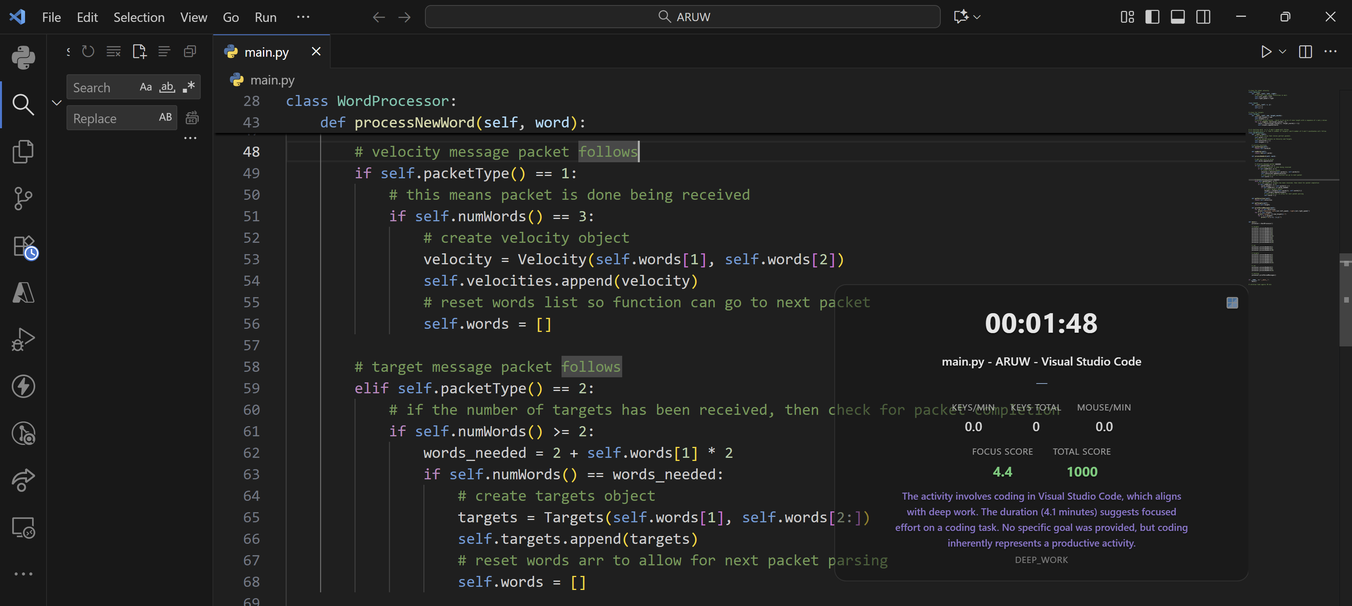Collapse the replace field chevron
The image size is (1352, 606).
click(57, 103)
